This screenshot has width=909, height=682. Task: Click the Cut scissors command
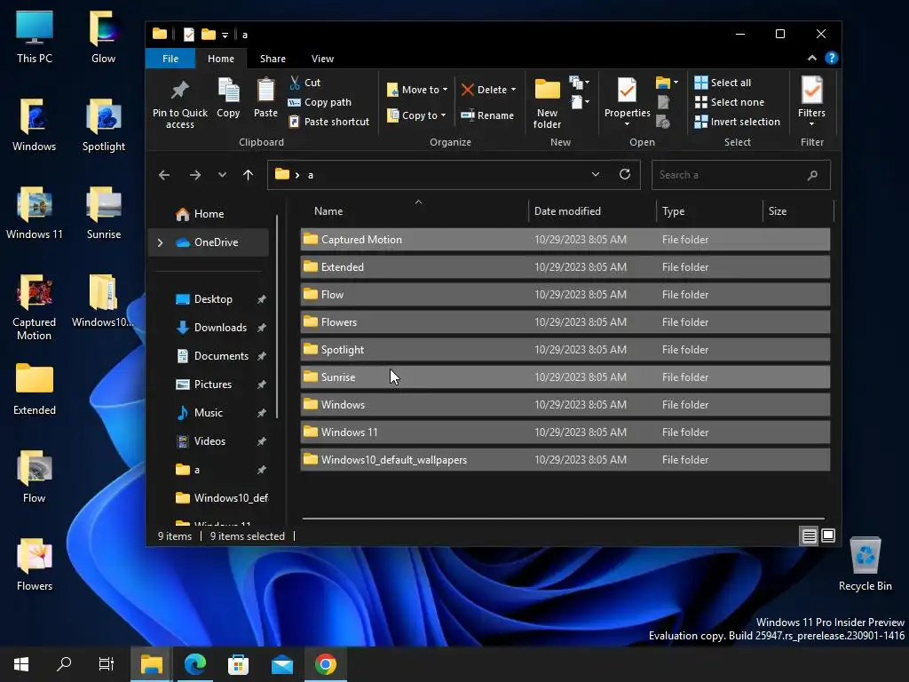point(305,83)
